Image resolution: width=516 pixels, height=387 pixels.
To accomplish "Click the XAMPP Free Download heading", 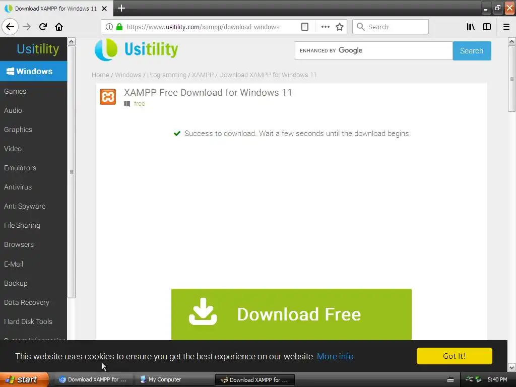I will (208, 93).
